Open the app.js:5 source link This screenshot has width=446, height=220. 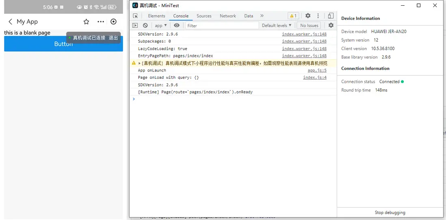[x=317, y=70]
